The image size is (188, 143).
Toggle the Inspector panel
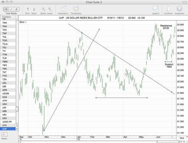pos(180,9)
